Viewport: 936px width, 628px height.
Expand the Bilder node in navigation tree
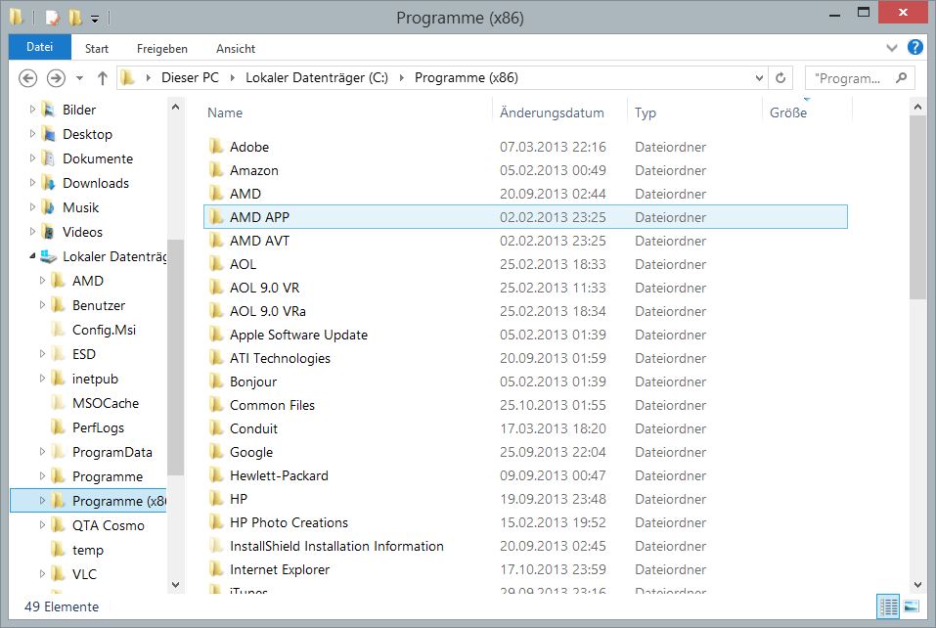click(x=32, y=110)
